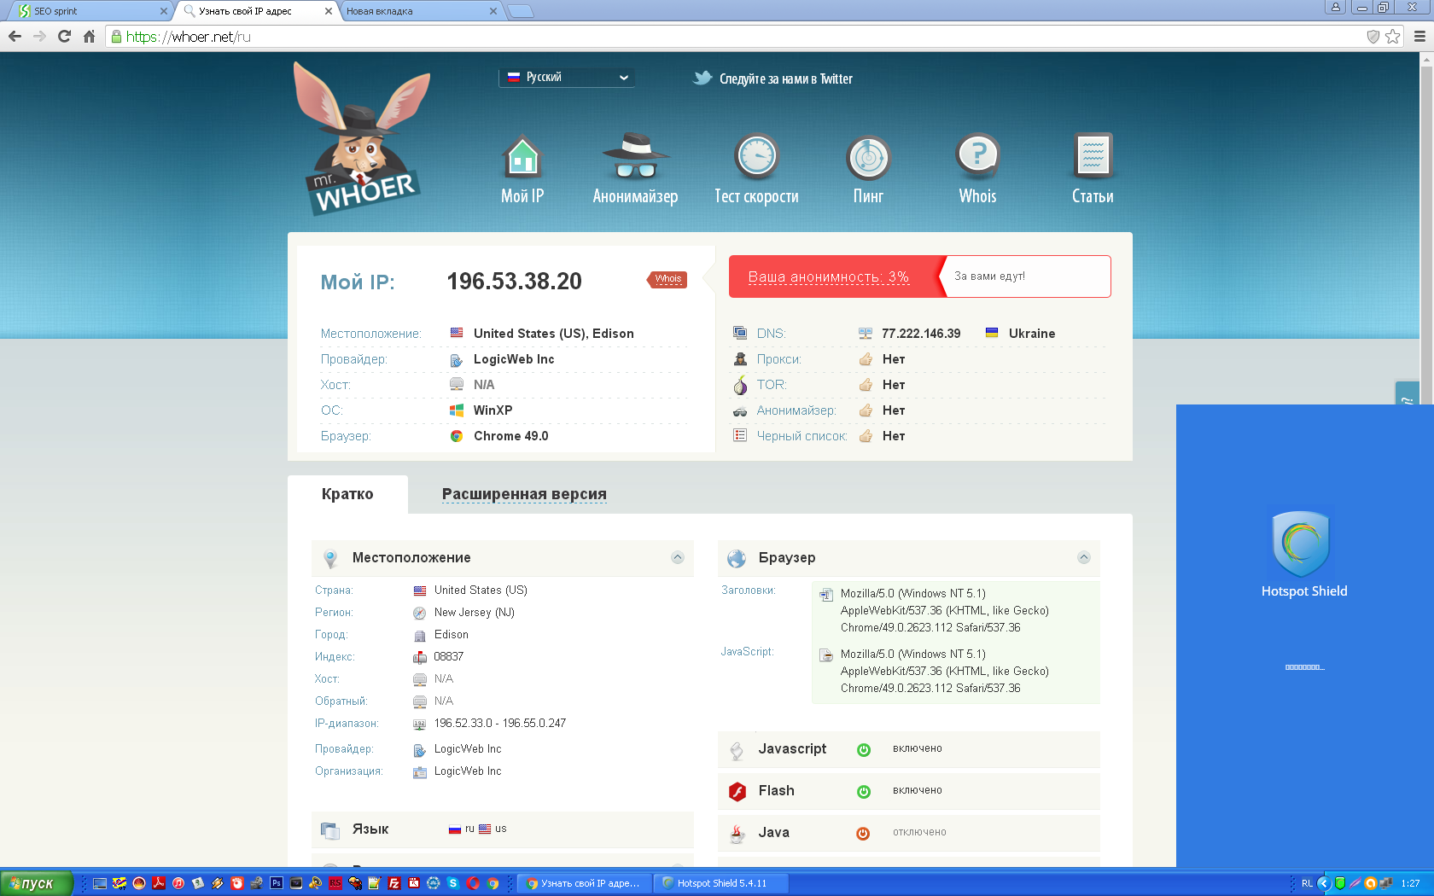Open the Мой IP house icon
The height and width of the screenshot is (896, 1434).
tap(522, 158)
